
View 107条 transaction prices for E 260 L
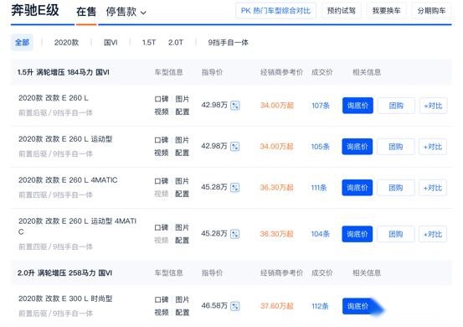pos(321,106)
